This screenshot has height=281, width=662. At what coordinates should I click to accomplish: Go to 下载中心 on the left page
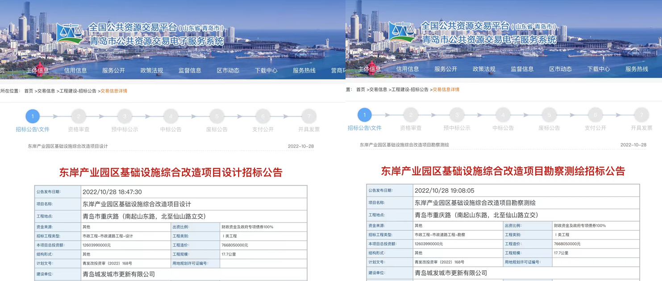click(266, 70)
